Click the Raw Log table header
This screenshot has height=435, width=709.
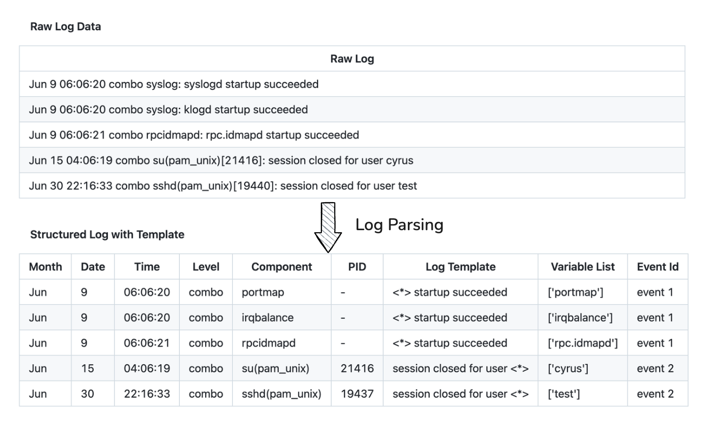coord(352,59)
